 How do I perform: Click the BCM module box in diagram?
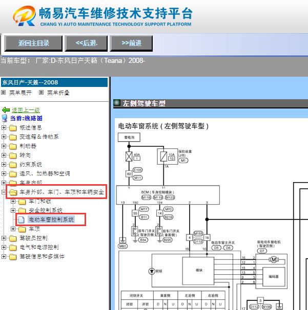point(168,195)
